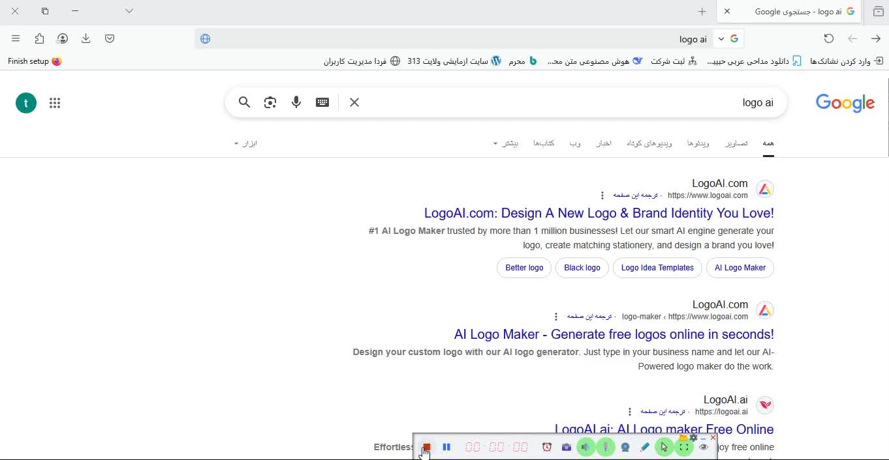Expand the ابزار (Tools) dropdown
Screen dimensions: 889x460
[x=246, y=143]
